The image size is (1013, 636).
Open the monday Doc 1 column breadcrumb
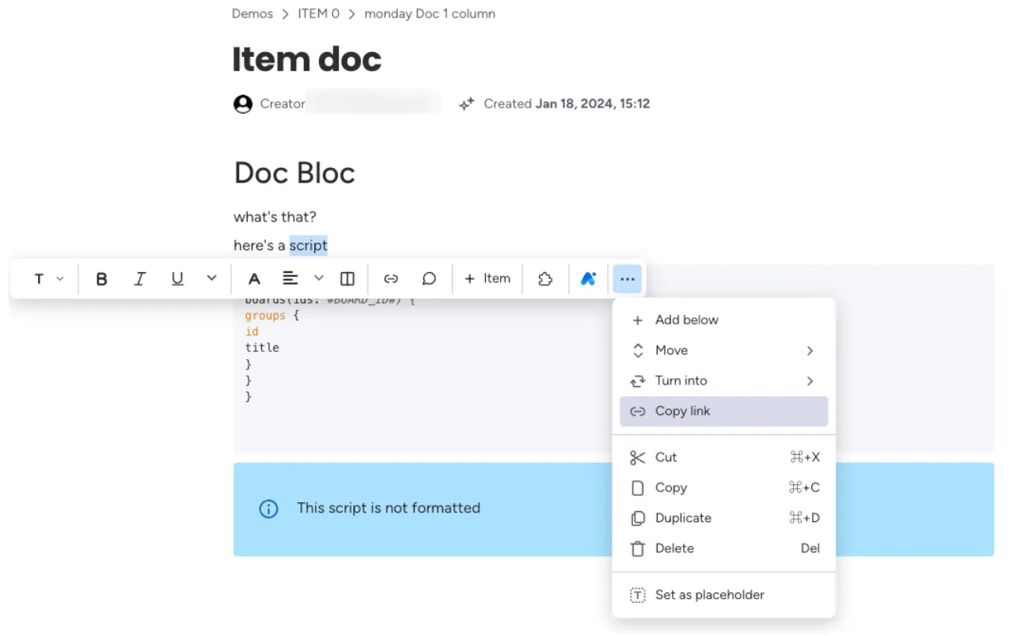[x=430, y=13]
